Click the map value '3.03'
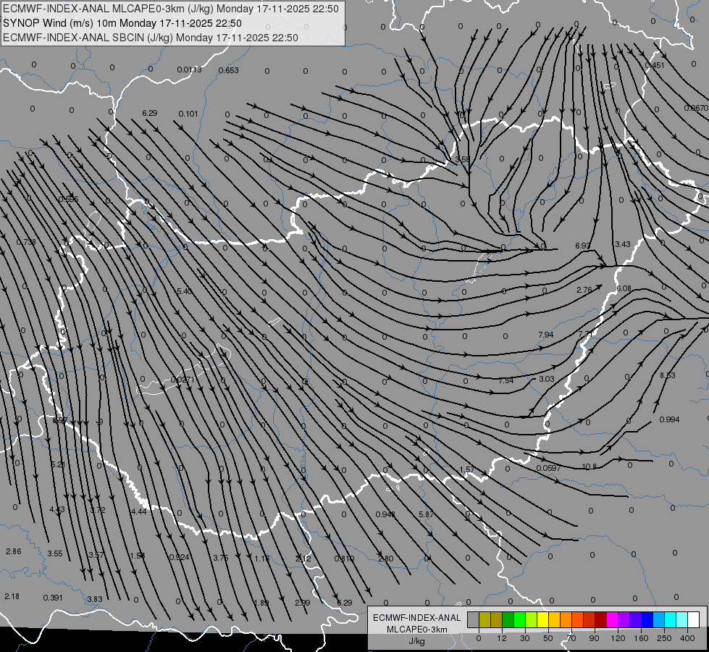Viewport: 709px width, 652px height. coord(547,379)
